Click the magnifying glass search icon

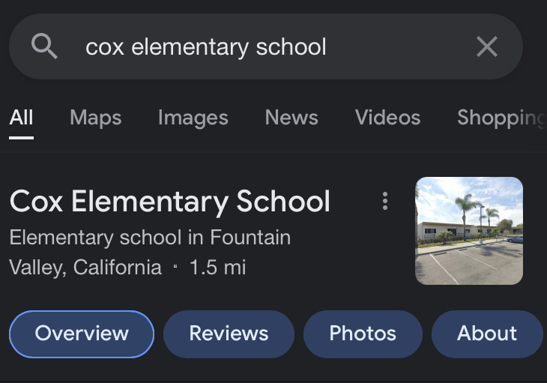pos(44,46)
